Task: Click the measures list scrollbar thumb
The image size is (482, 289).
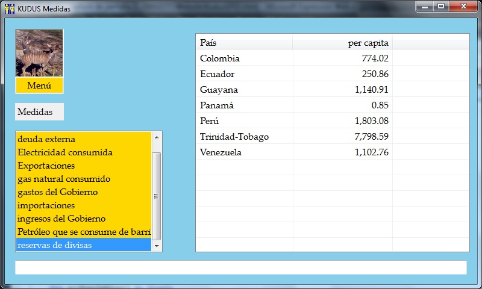Action: click(157, 196)
